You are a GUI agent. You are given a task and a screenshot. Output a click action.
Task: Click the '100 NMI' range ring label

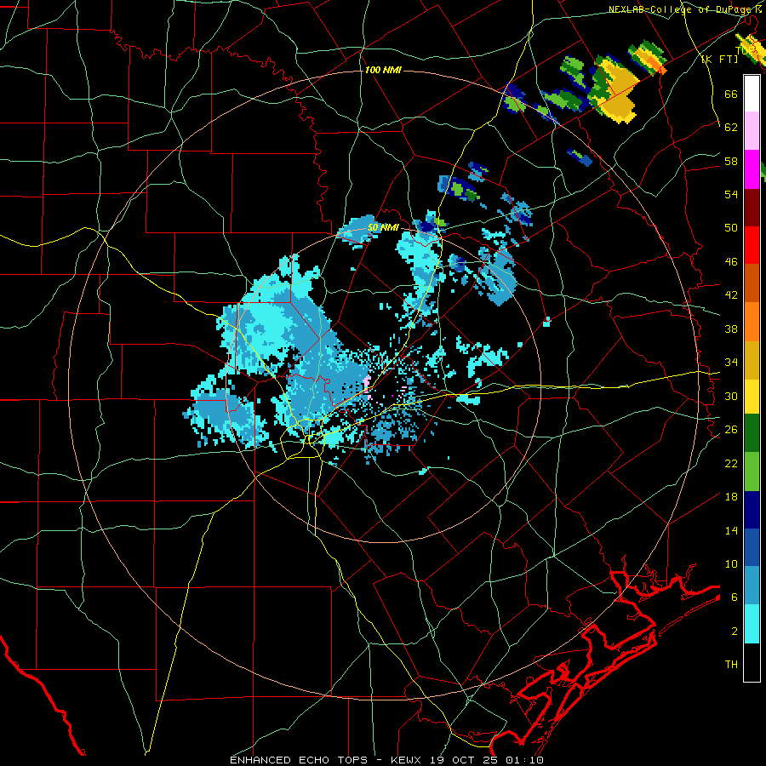(383, 70)
